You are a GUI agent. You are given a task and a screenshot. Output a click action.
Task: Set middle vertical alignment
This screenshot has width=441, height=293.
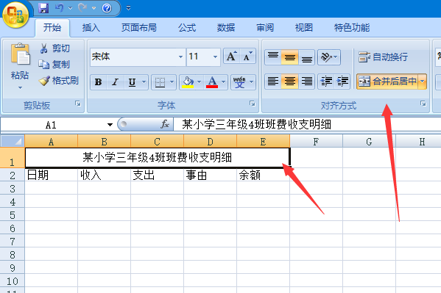(x=289, y=57)
